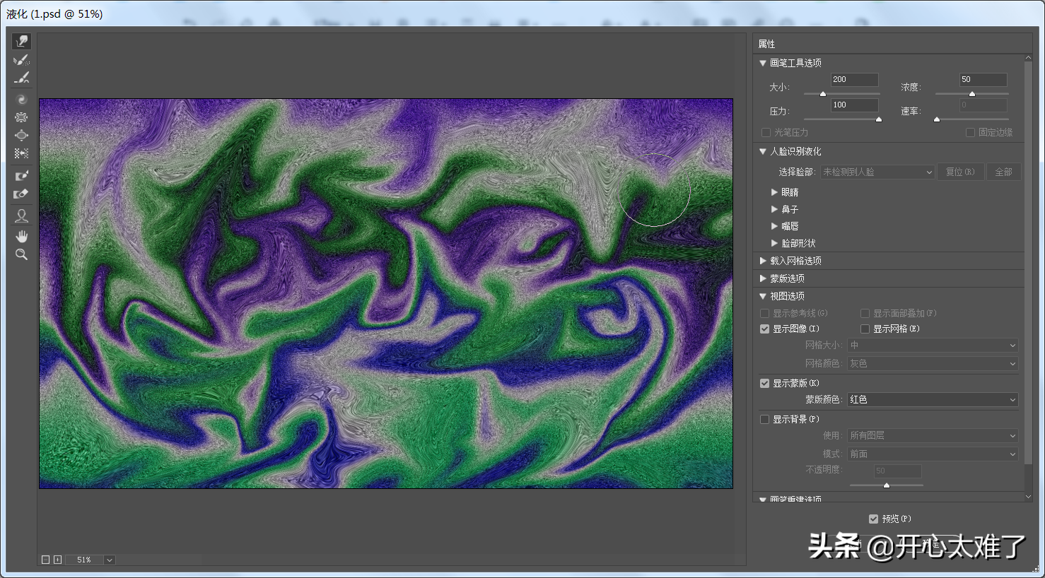Select the Pucker tool

tap(21, 117)
